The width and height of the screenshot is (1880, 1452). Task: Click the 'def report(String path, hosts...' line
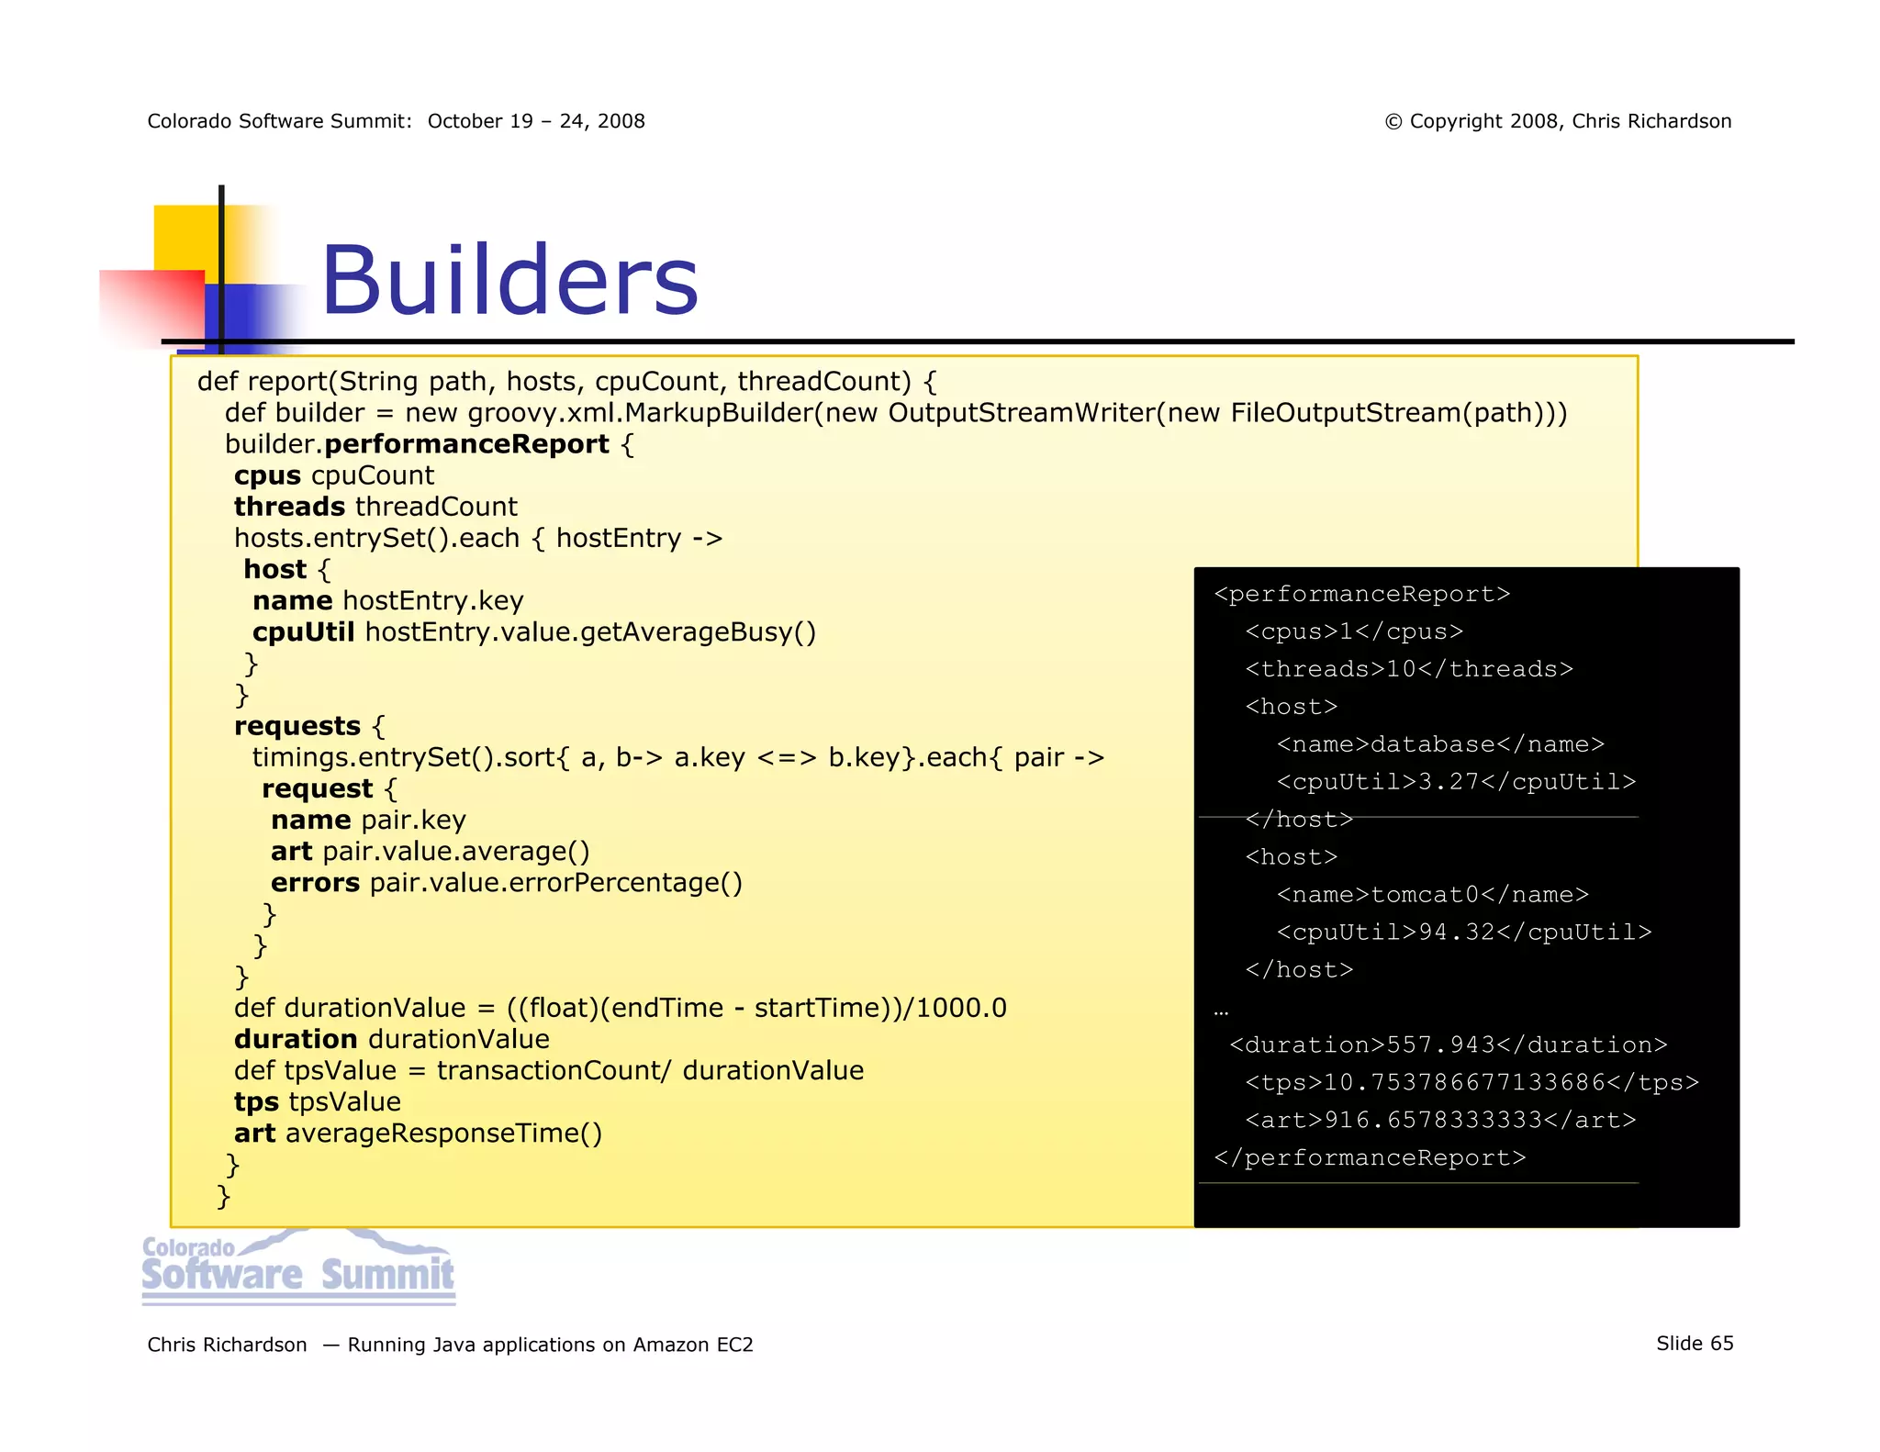click(x=566, y=381)
